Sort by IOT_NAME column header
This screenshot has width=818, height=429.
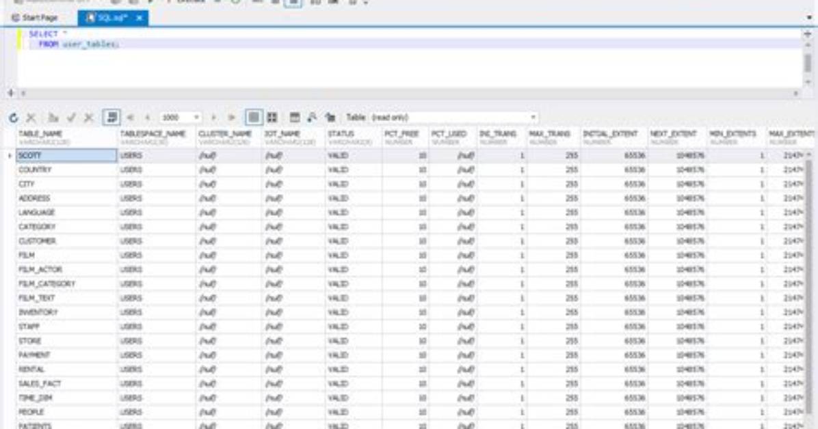[293, 137]
